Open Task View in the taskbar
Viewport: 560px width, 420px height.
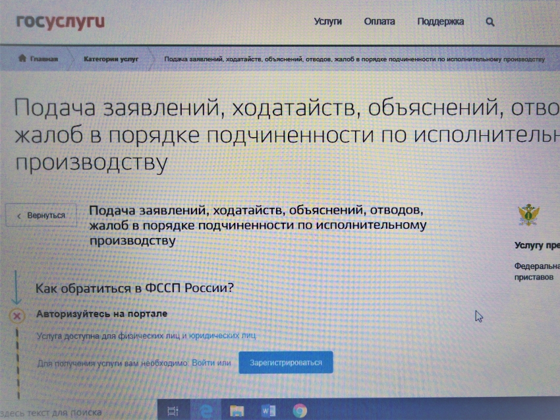click(x=173, y=411)
